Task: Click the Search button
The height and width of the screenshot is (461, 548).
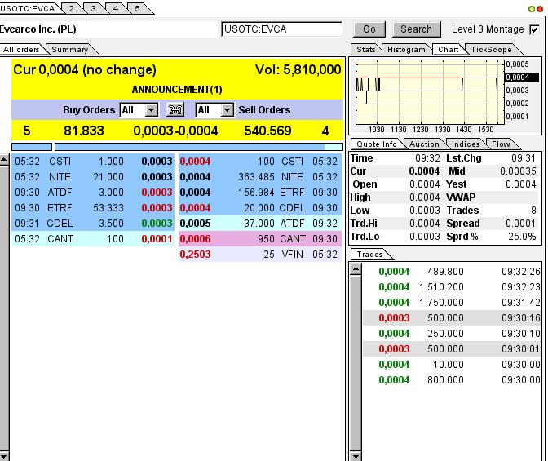Action: (x=416, y=29)
